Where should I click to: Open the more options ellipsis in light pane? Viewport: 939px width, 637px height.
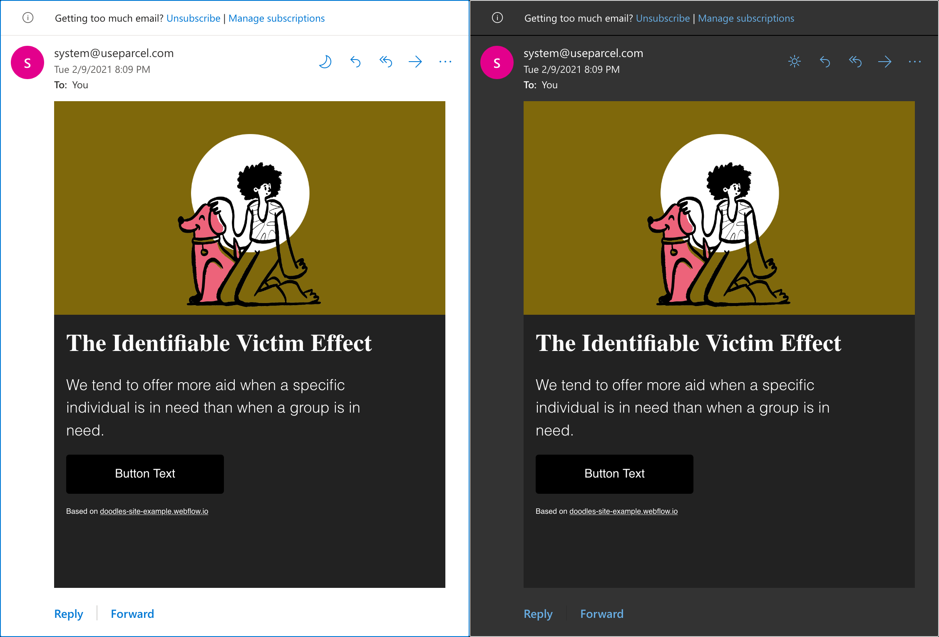point(445,62)
